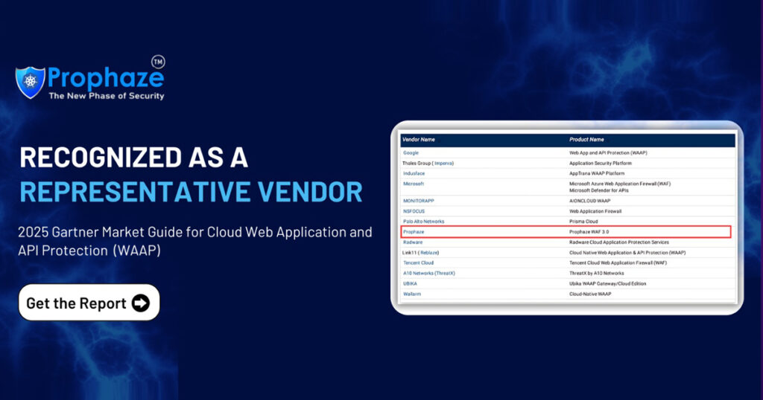Open the Wallarm vendor link
The width and height of the screenshot is (763, 400).
point(411,294)
